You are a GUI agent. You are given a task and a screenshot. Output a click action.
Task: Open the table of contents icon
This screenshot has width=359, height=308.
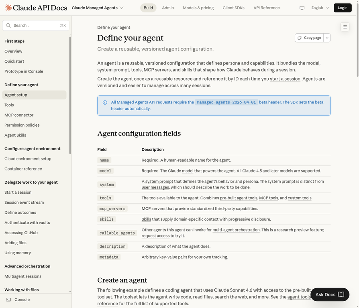click(x=345, y=26)
